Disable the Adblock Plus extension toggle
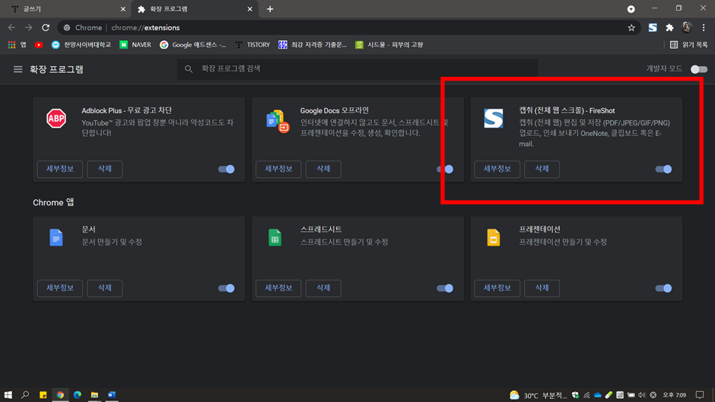This screenshot has width=715, height=402. (226, 169)
